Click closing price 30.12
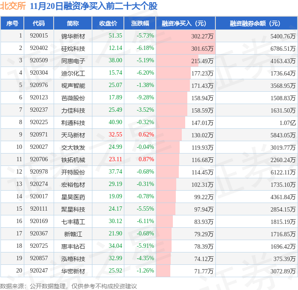Screen dimensions: 298x290 coord(115,221)
